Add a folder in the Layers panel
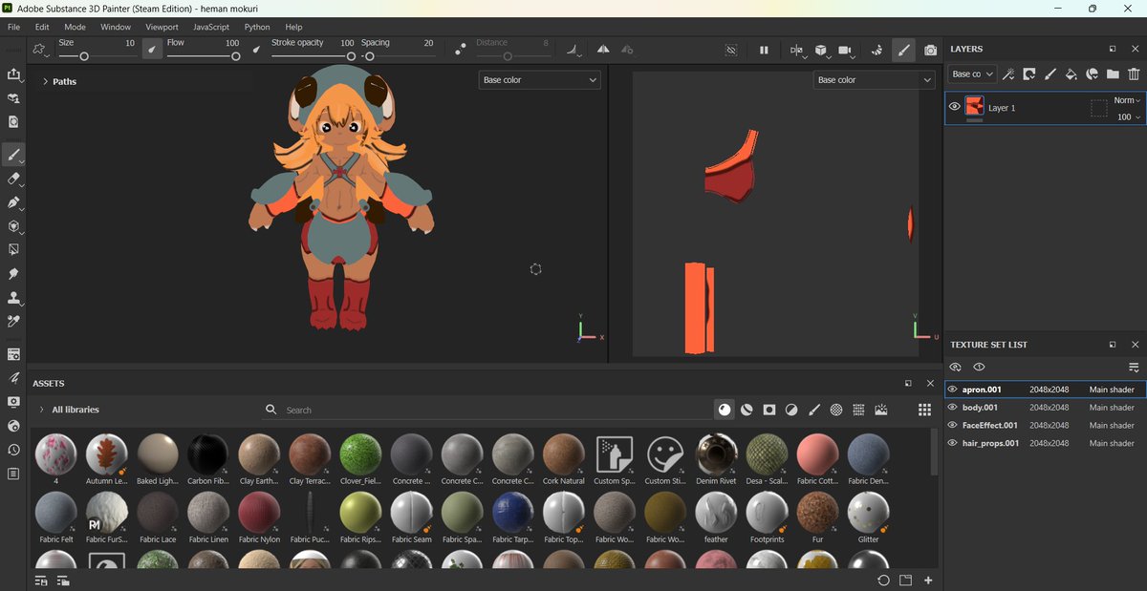Screen dimensions: 1147x591 point(1113,74)
